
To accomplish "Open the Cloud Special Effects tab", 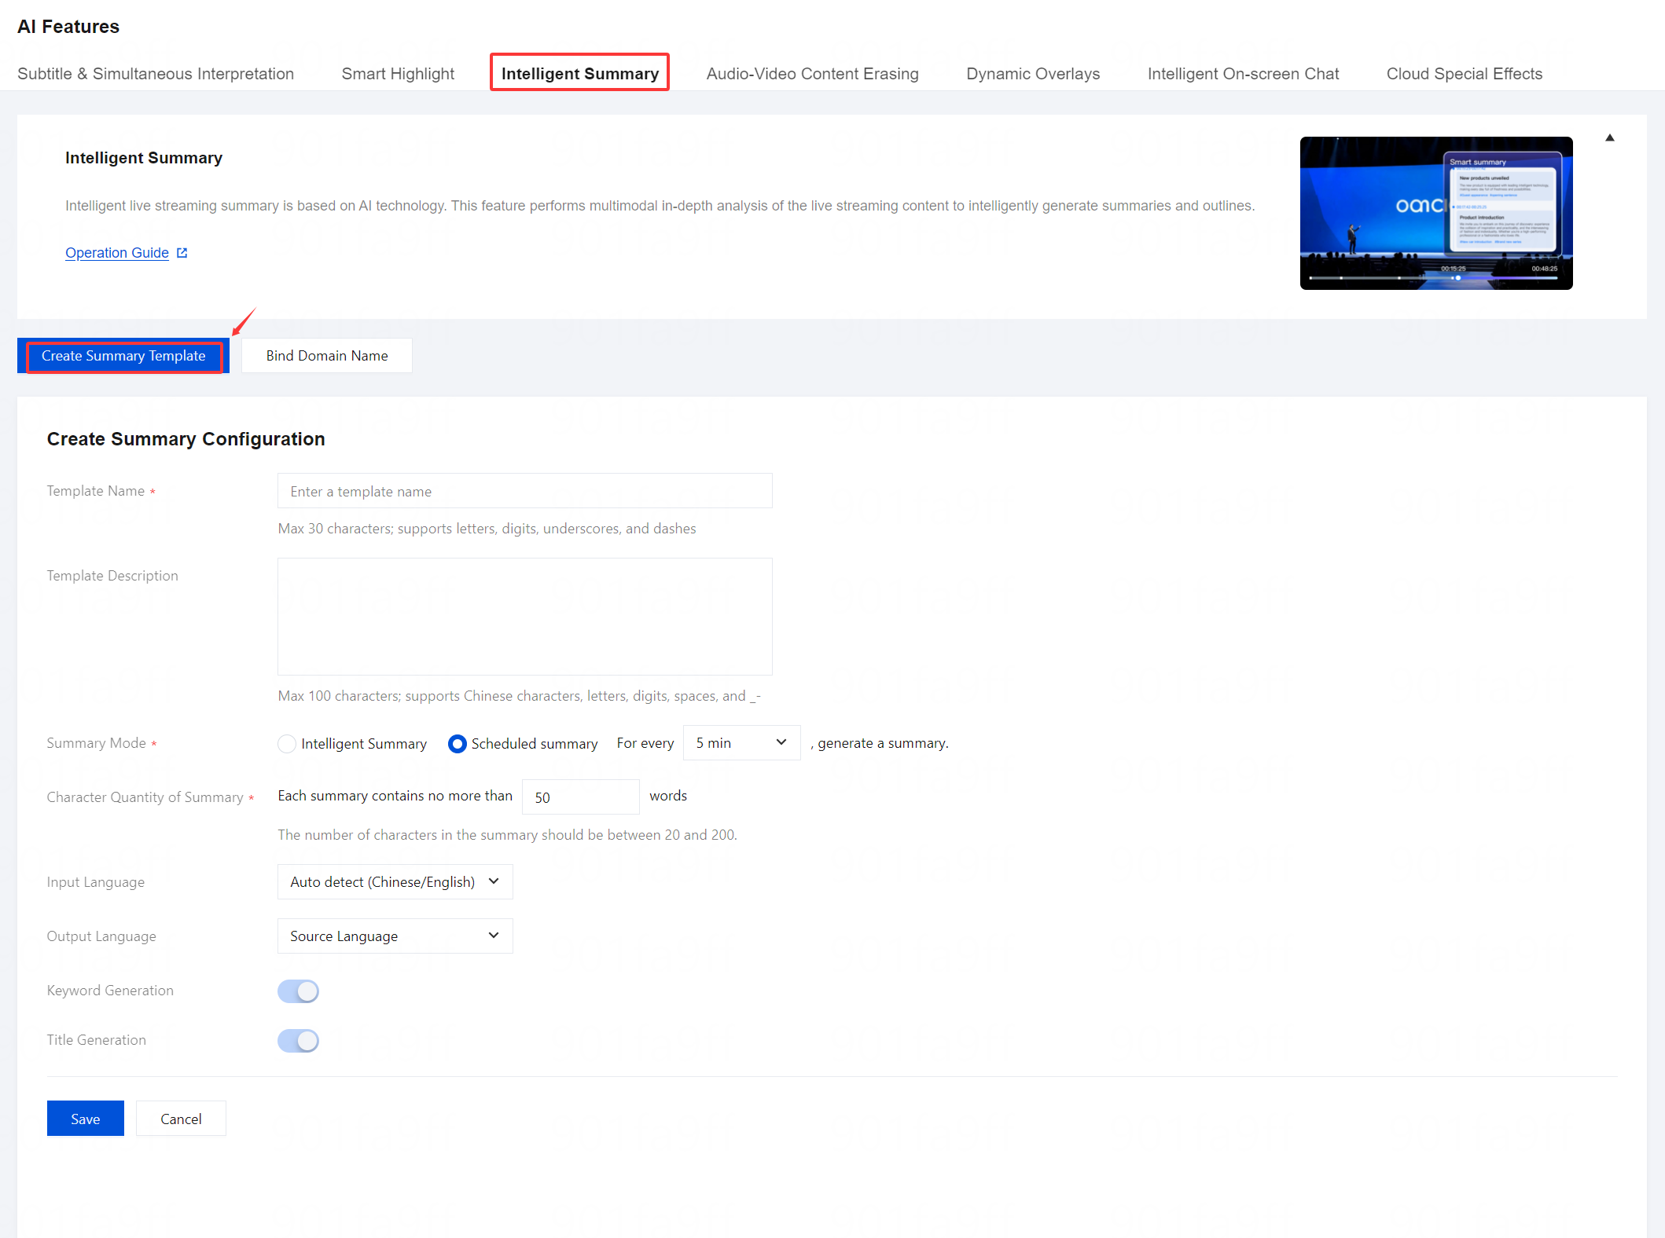I will [x=1464, y=74].
